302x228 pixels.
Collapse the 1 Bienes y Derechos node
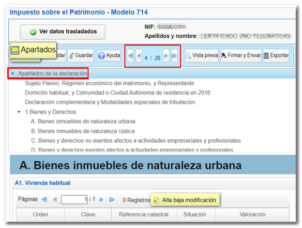(19, 112)
